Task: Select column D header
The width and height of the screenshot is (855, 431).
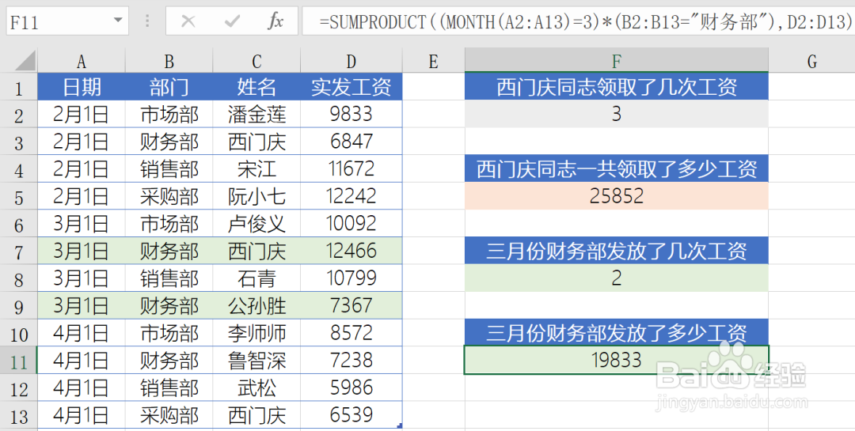Action: (351, 61)
